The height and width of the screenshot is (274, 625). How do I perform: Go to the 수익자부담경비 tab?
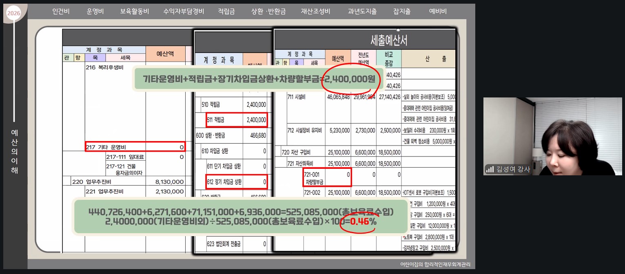pos(184,11)
